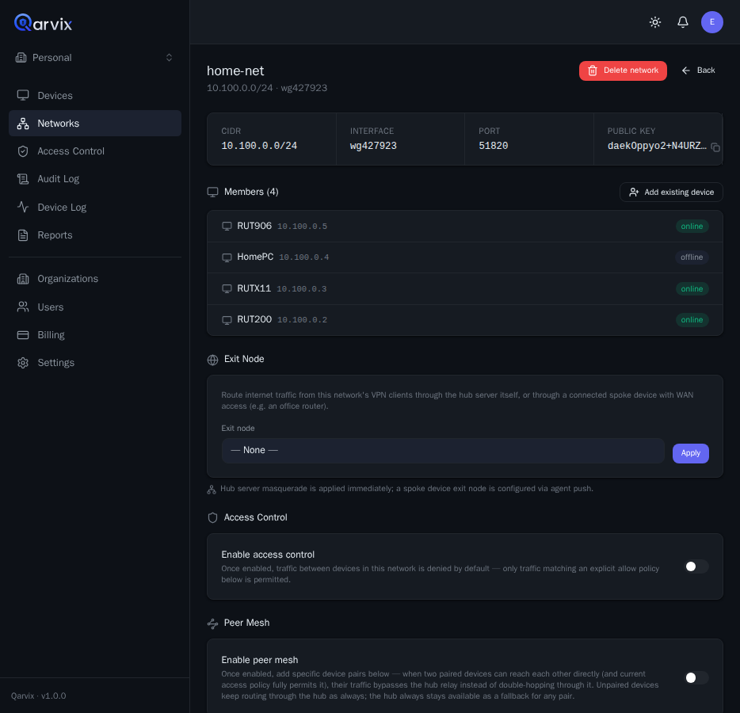This screenshot has height=713, width=740.
Task: Enable the peer mesh toggle
Action: (x=696, y=677)
